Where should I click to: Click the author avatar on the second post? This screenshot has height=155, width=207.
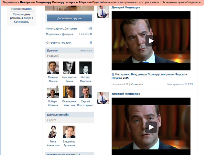click(x=103, y=98)
